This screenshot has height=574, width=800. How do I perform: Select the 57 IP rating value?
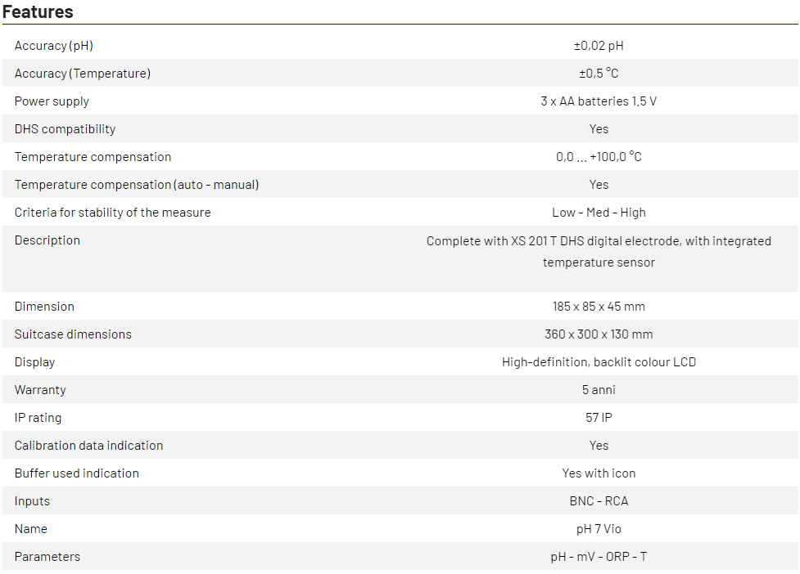(x=599, y=418)
